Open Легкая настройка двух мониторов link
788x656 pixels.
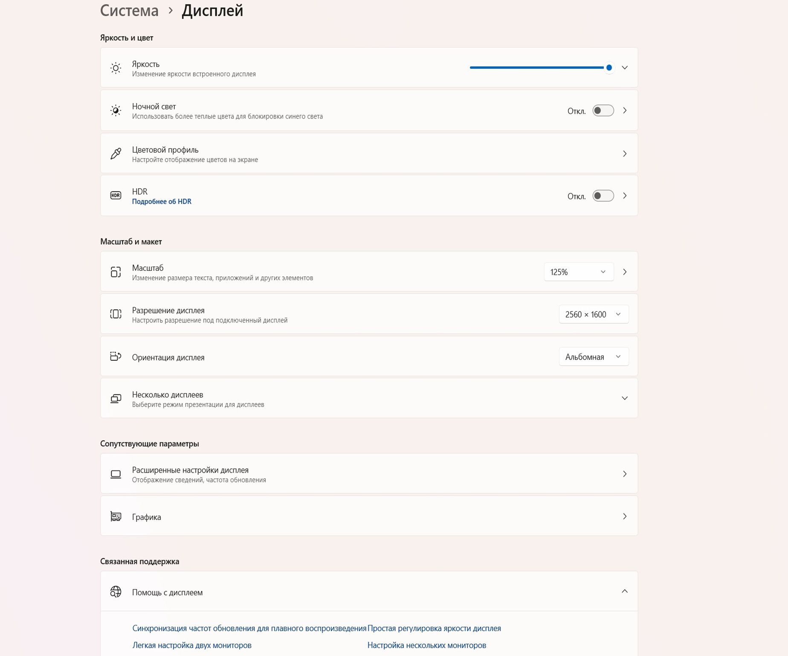click(192, 645)
